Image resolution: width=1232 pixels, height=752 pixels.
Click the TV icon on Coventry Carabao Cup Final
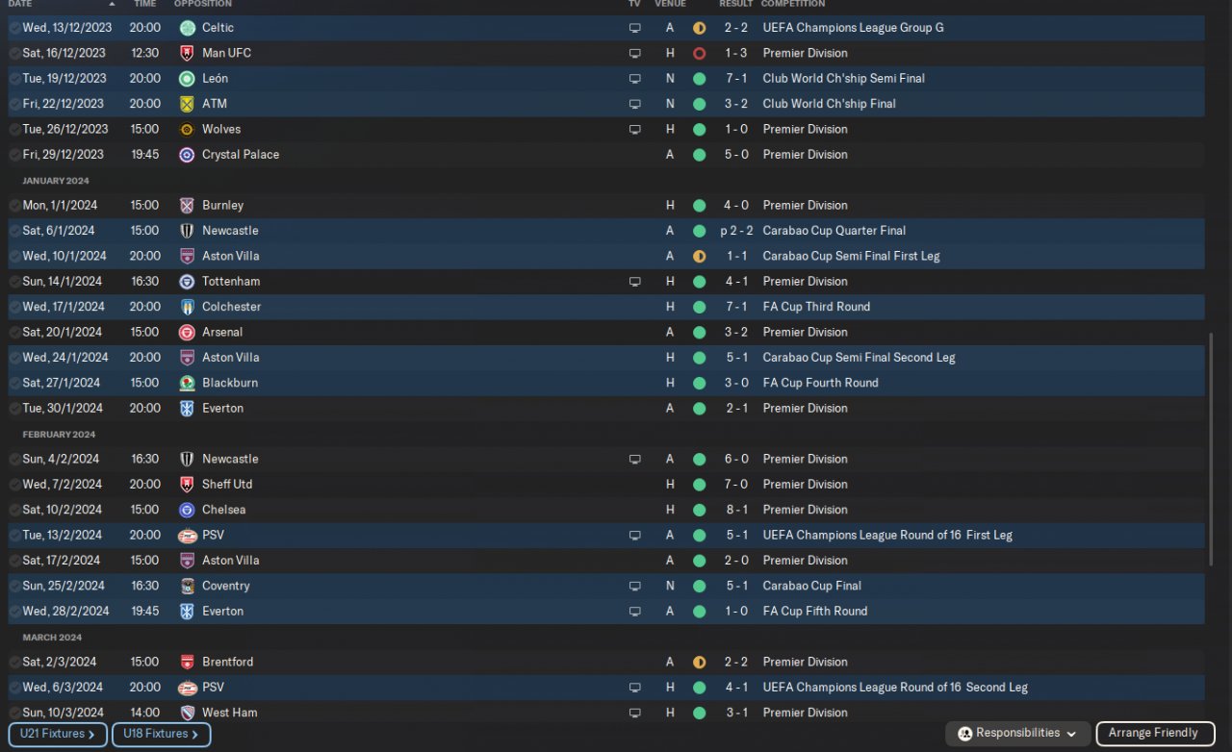[634, 586]
